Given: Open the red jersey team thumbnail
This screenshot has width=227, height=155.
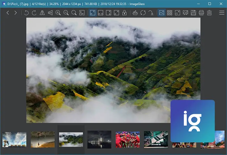Looking at the screenshot, I should pos(128,139).
